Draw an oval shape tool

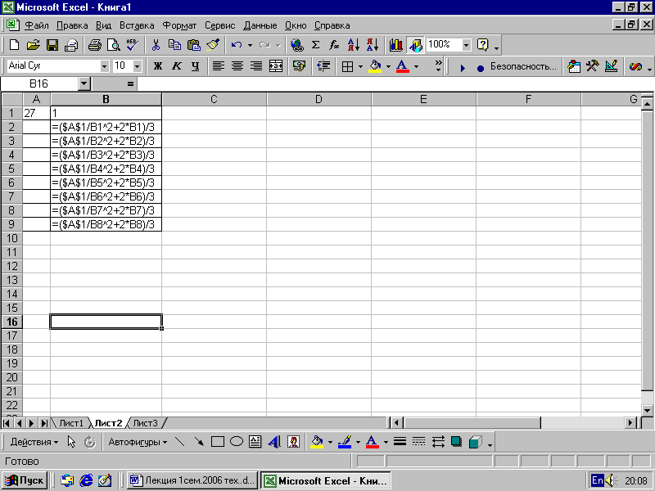pyautogui.click(x=237, y=442)
